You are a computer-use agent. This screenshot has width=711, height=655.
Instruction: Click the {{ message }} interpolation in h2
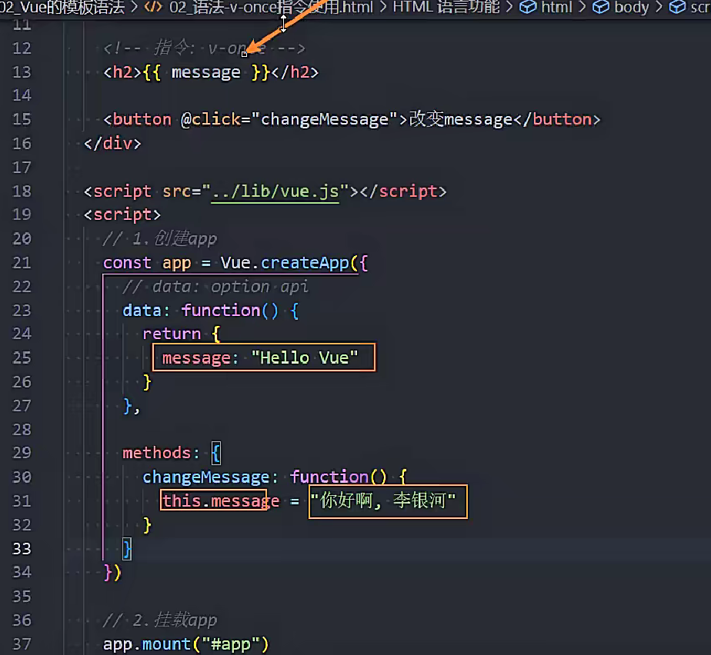206,72
